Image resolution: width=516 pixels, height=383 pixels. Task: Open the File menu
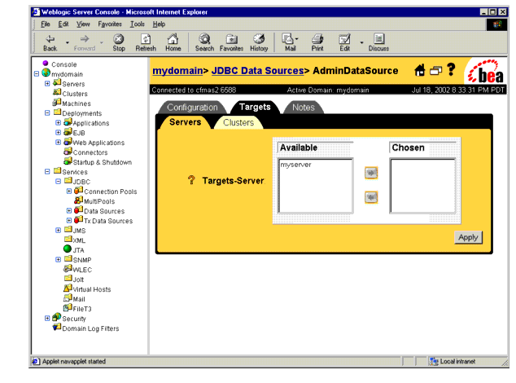45,24
